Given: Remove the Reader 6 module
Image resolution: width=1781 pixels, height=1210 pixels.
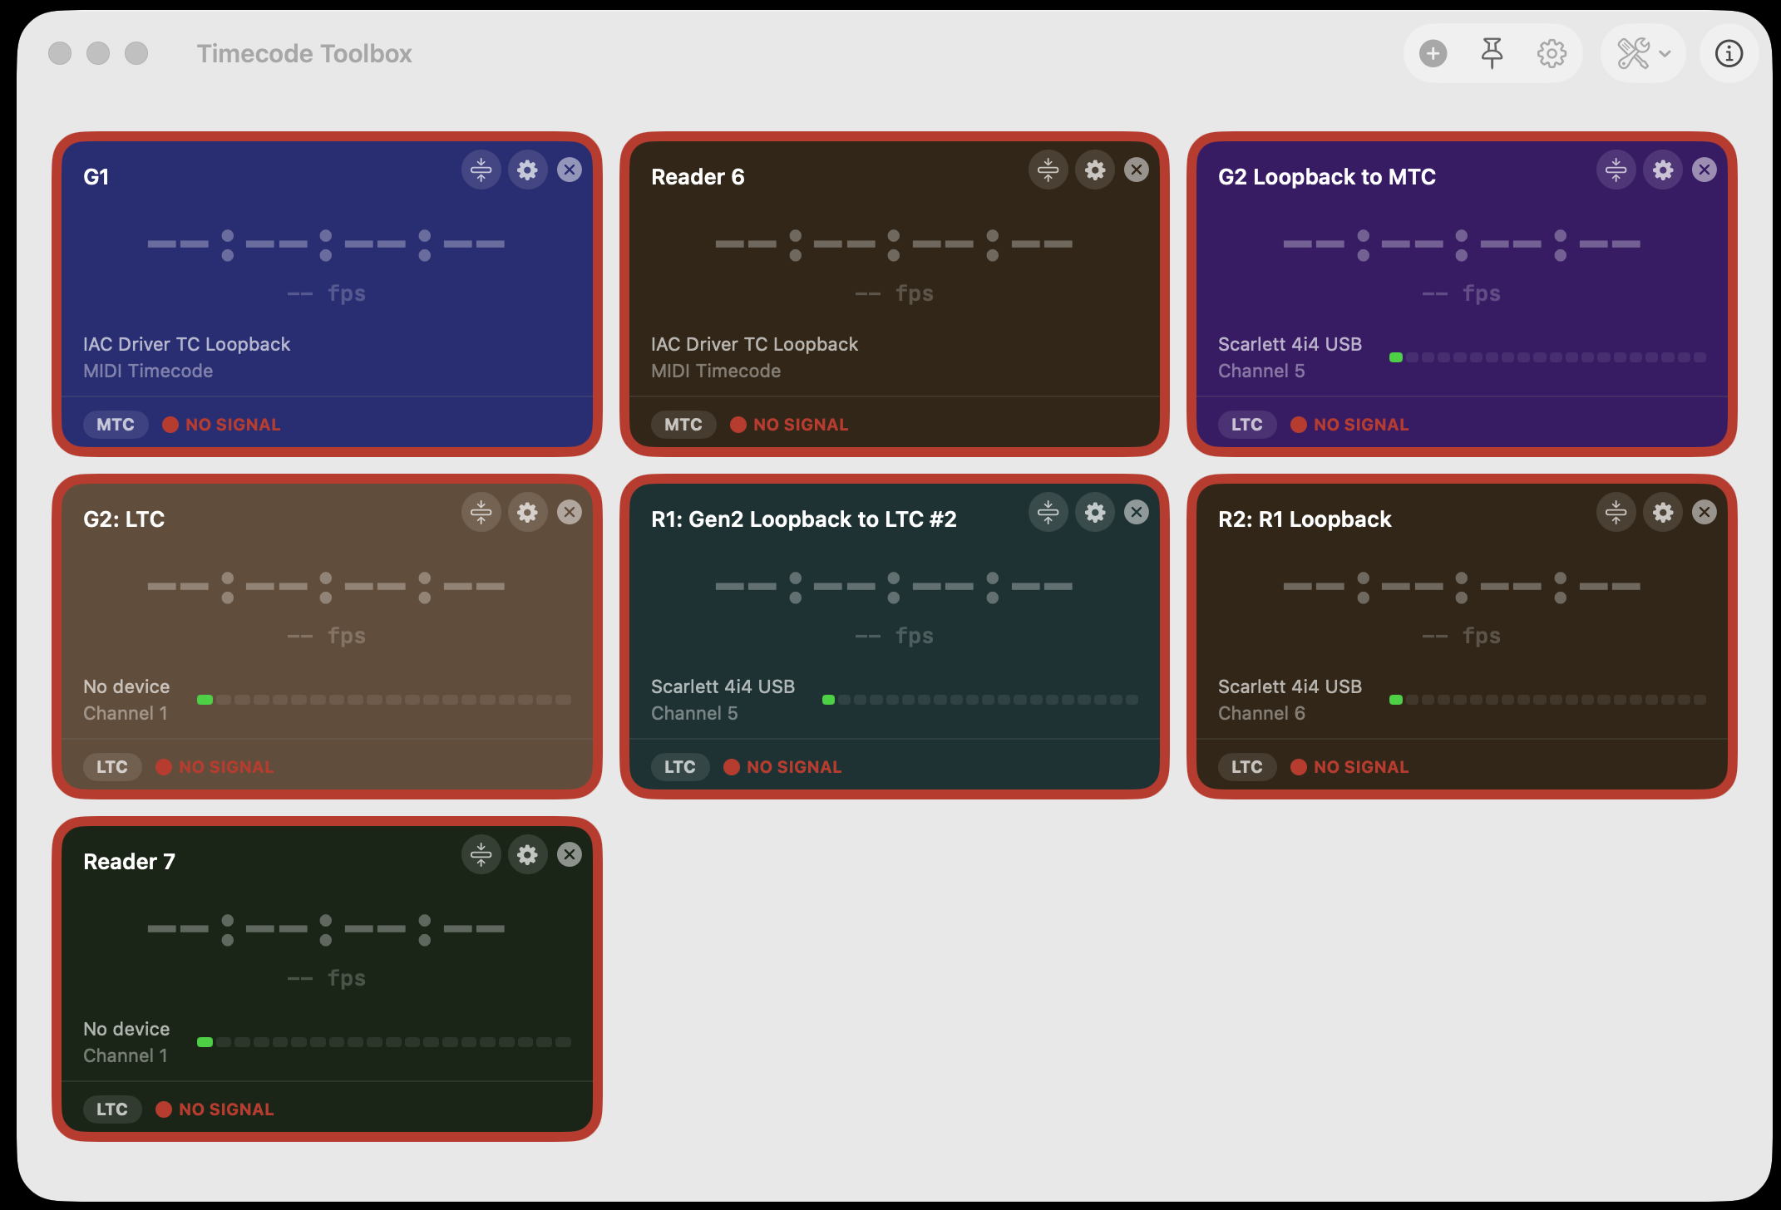Looking at the screenshot, I should click(1137, 170).
